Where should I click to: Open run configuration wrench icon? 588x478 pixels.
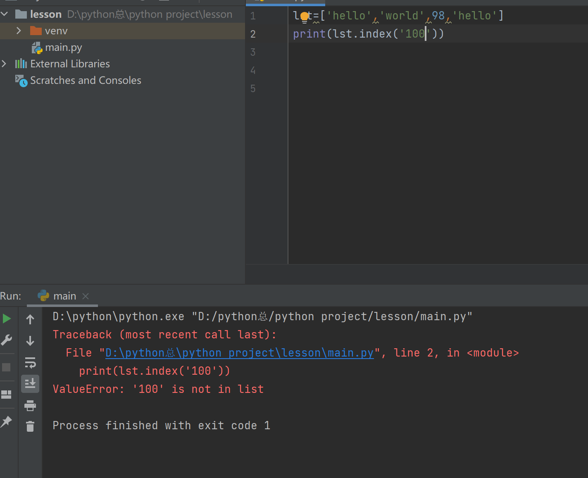pos(7,340)
